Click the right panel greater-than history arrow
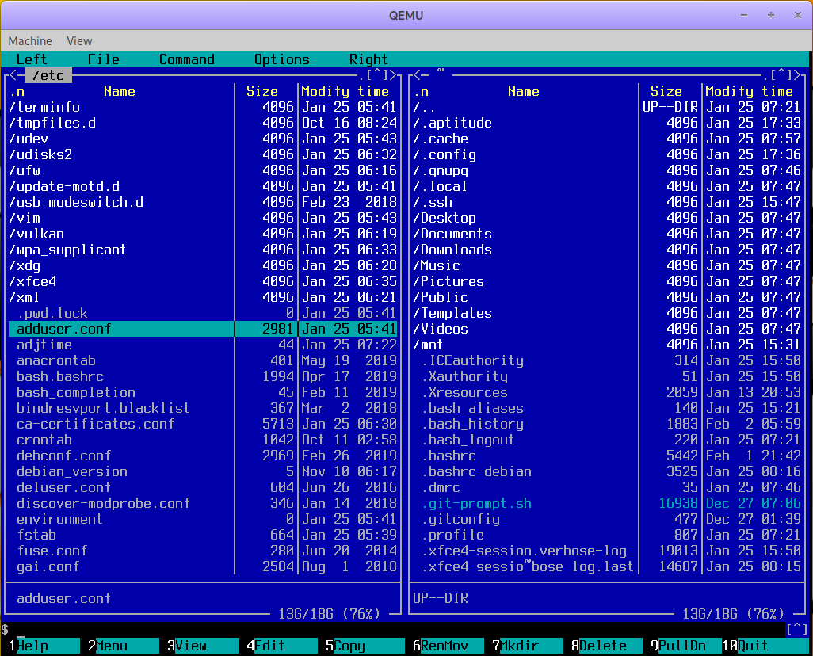 pos(796,75)
